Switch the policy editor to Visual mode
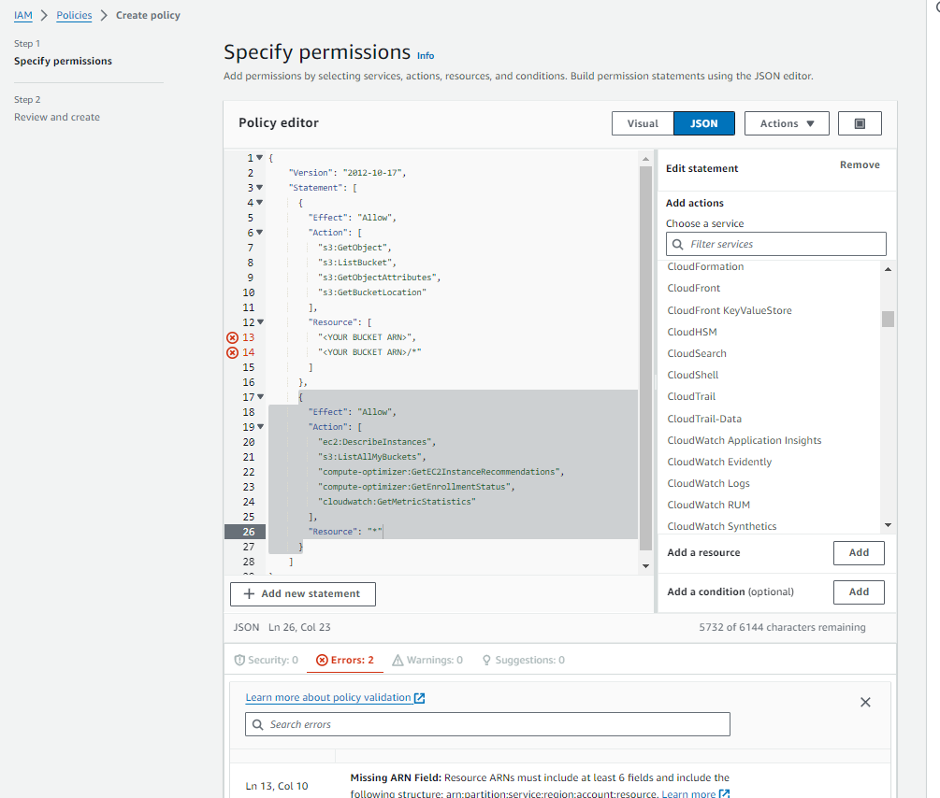The width and height of the screenshot is (940, 798). click(643, 123)
